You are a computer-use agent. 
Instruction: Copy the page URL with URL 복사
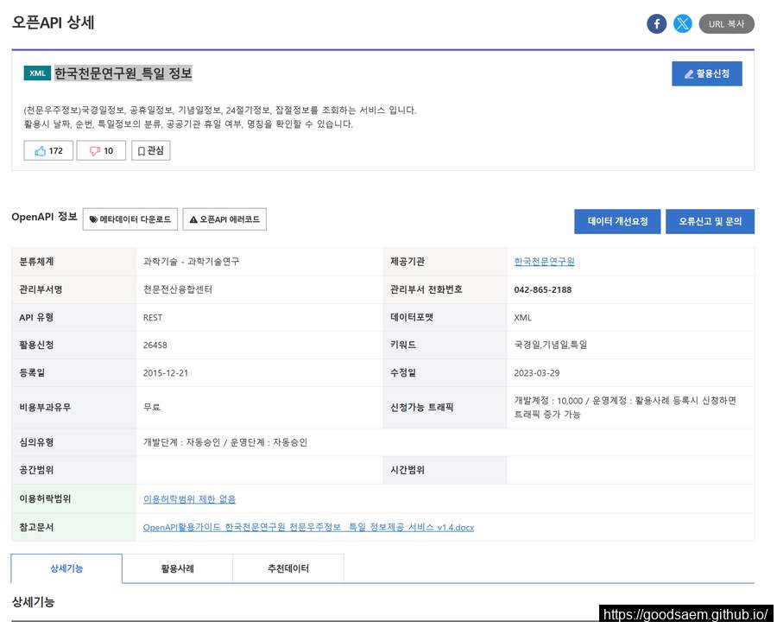coord(726,24)
